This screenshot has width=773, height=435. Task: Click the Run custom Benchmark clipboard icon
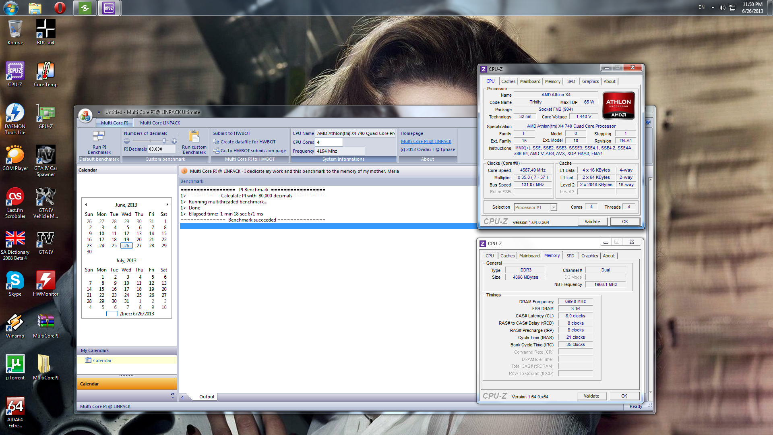pyautogui.click(x=194, y=137)
